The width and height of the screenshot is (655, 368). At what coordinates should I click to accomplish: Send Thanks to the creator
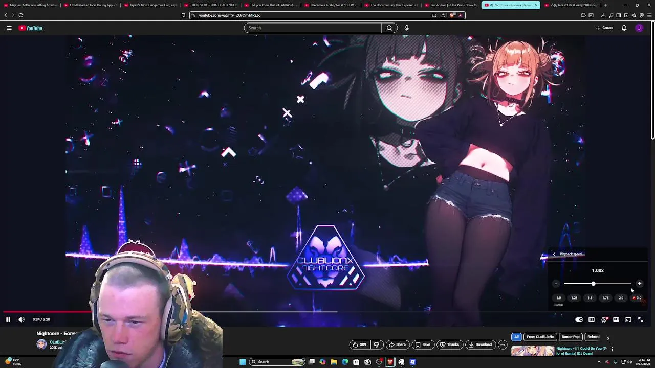click(449, 344)
